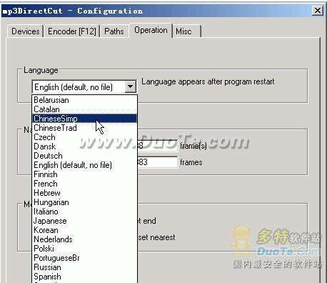Select French language entry

[84, 184]
